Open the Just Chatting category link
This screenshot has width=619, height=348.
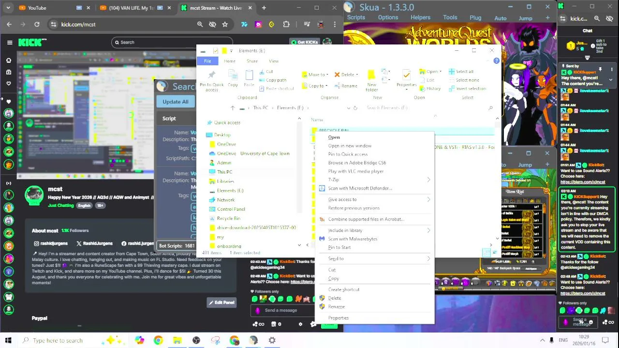(x=61, y=205)
